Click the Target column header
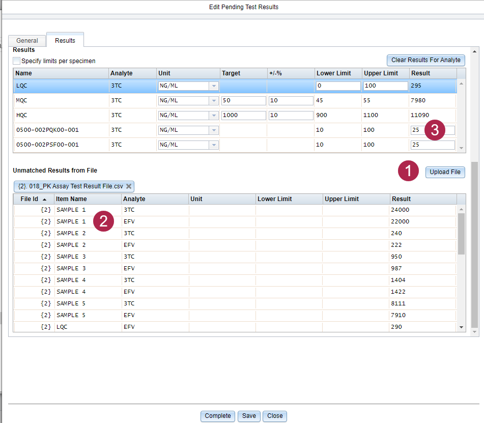Viewport: 484px width, 423px height. point(244,73)
